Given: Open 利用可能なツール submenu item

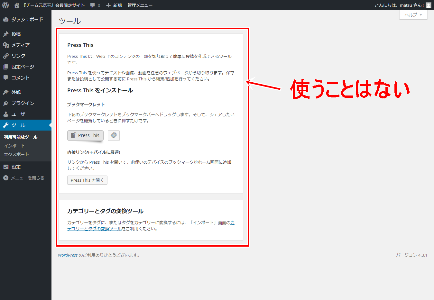Looking at the screenshot, I should click(x=21, y=137).
